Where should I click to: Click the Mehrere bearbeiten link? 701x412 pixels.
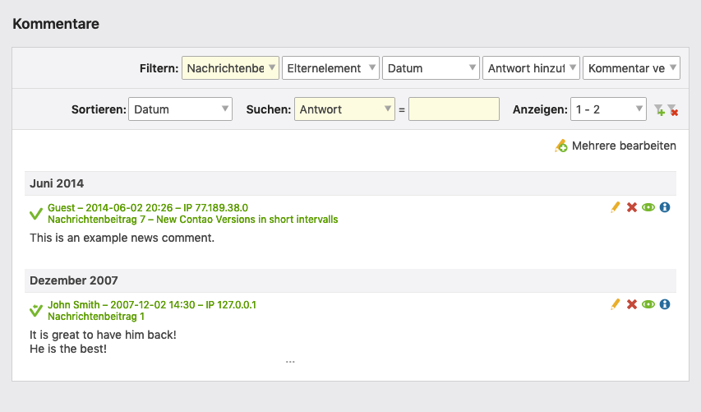(x=624, y=146)
